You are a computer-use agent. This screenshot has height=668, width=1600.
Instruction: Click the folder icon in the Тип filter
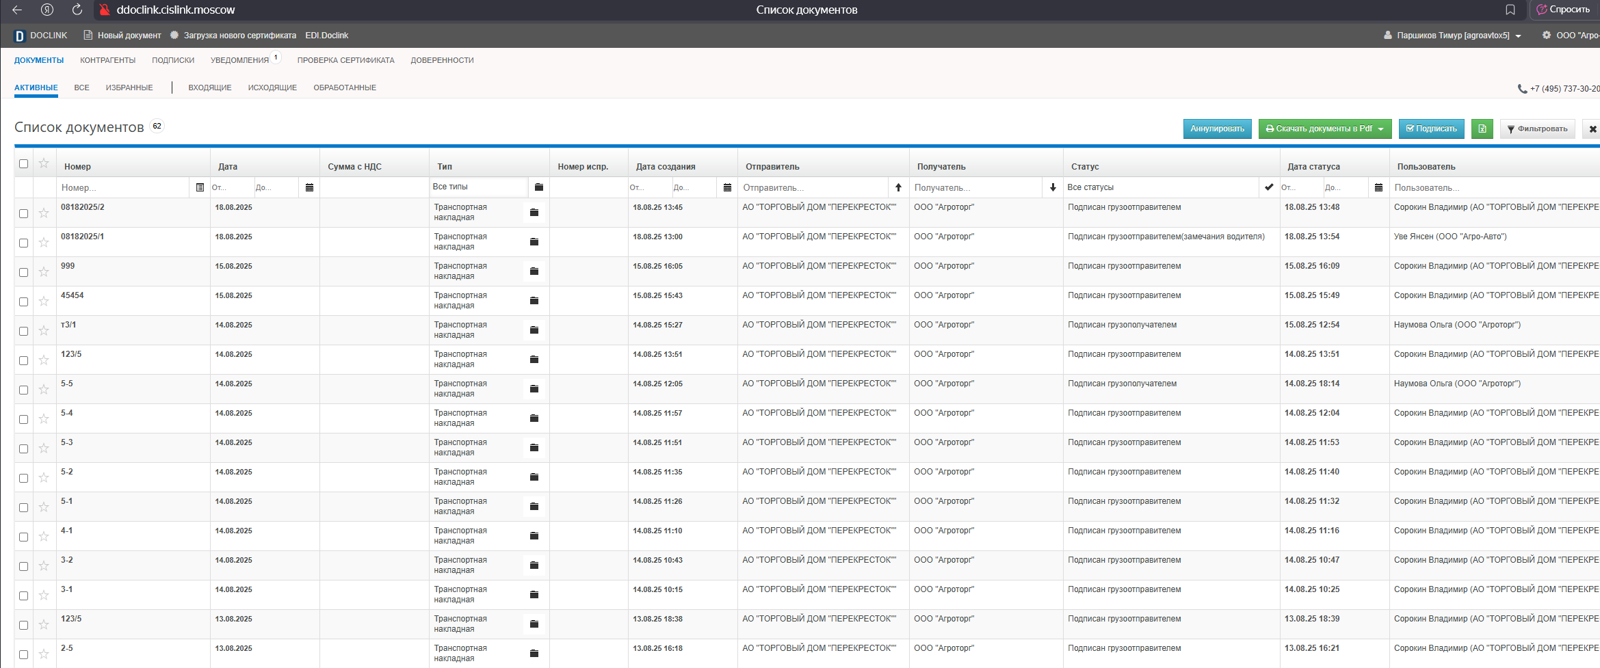[539, 187]
